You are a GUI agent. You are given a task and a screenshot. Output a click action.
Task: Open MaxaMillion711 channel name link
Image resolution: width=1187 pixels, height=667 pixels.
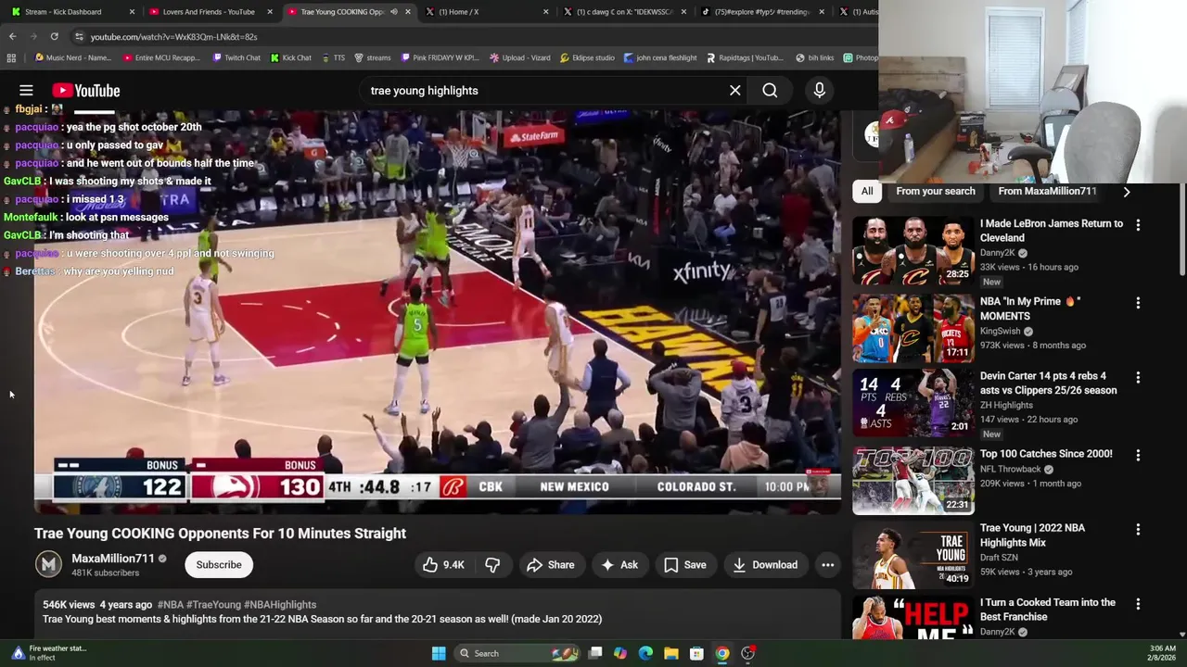coord(113,559)
